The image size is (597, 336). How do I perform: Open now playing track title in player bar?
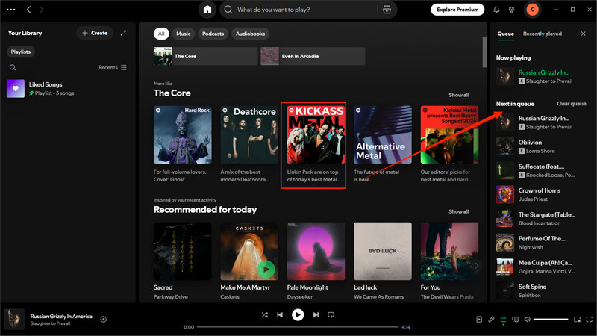tap(61, 316)
